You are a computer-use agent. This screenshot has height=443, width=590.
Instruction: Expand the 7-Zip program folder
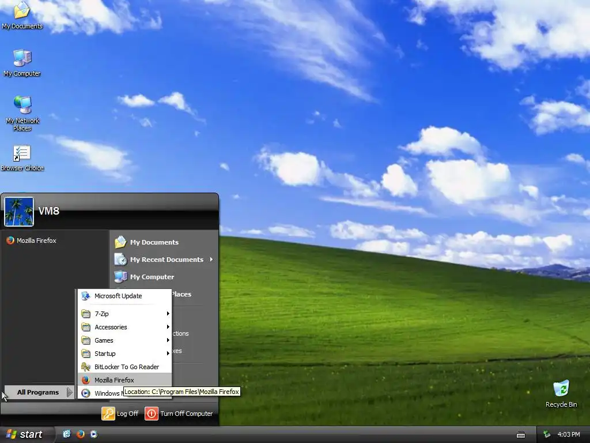point(124,313)
